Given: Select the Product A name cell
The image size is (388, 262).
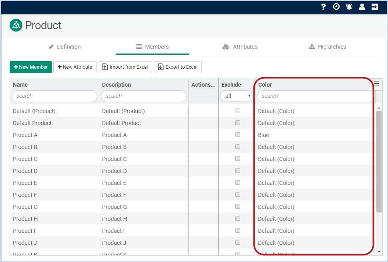Looking at the screenshot, I should click(54, 135).
